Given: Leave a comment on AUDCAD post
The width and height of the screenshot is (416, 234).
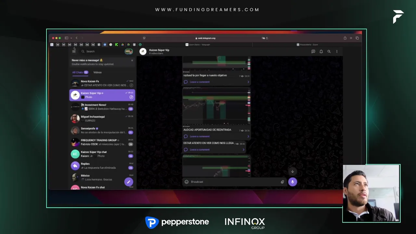Looking at the screenshot, I should (216, 136).
